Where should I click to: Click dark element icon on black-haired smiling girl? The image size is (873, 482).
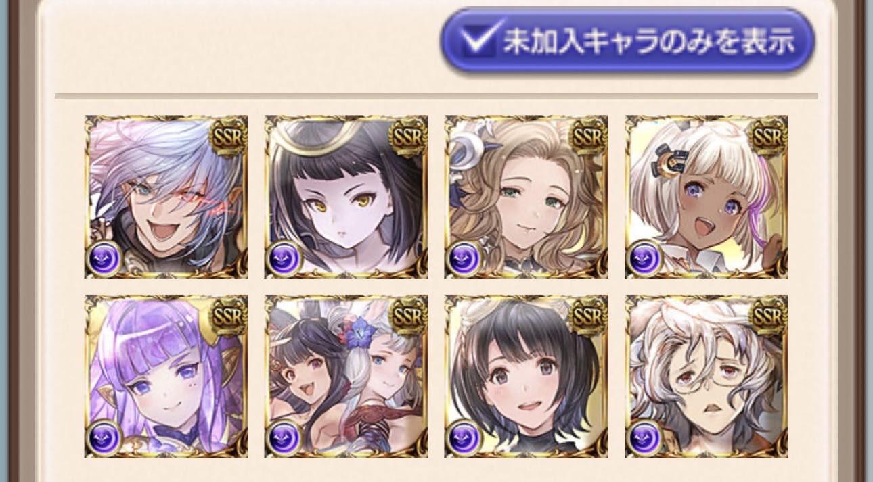pyautogui.click(x=465, y=439)
